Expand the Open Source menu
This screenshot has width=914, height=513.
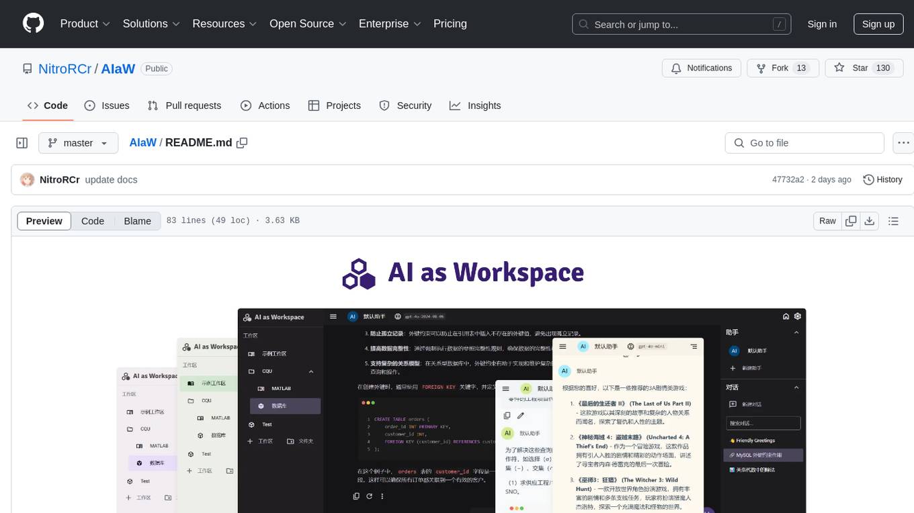[x=308, y=24]
